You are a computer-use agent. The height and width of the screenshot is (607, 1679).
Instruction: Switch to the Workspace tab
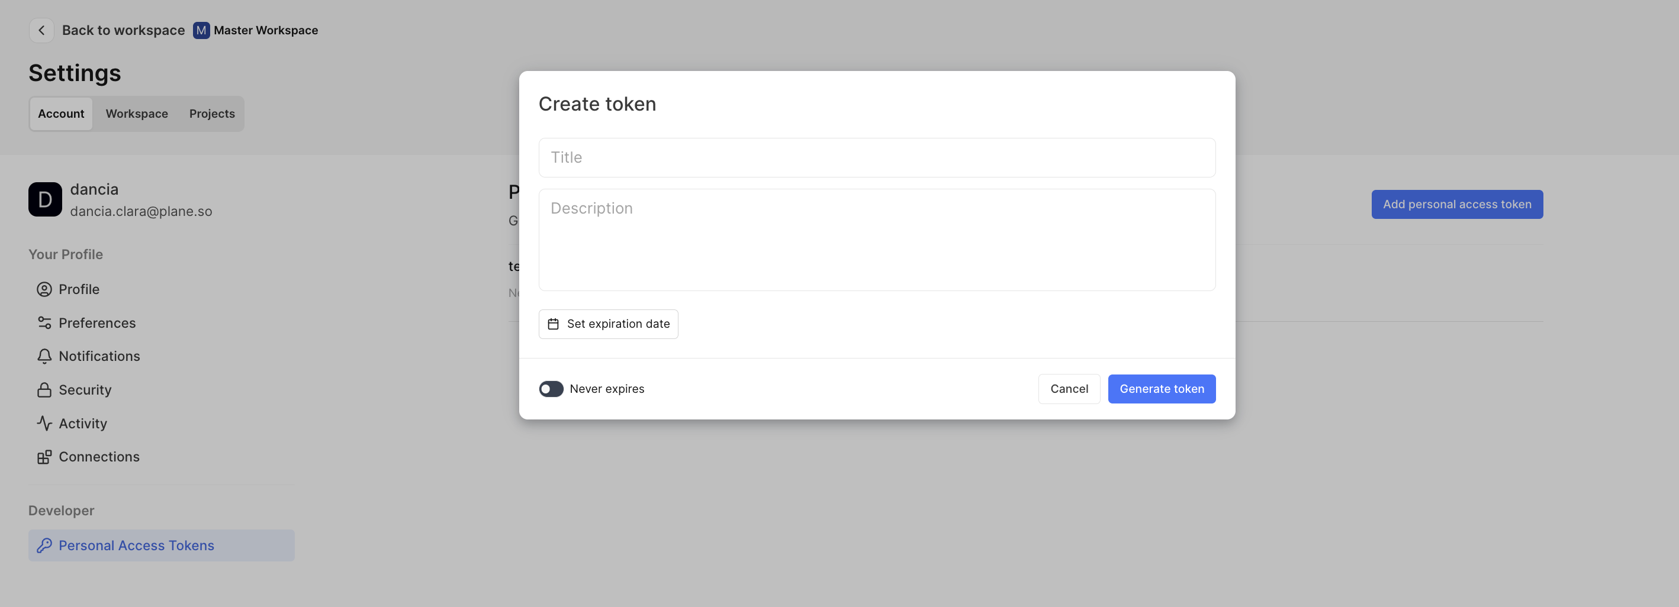click(137, 114)
